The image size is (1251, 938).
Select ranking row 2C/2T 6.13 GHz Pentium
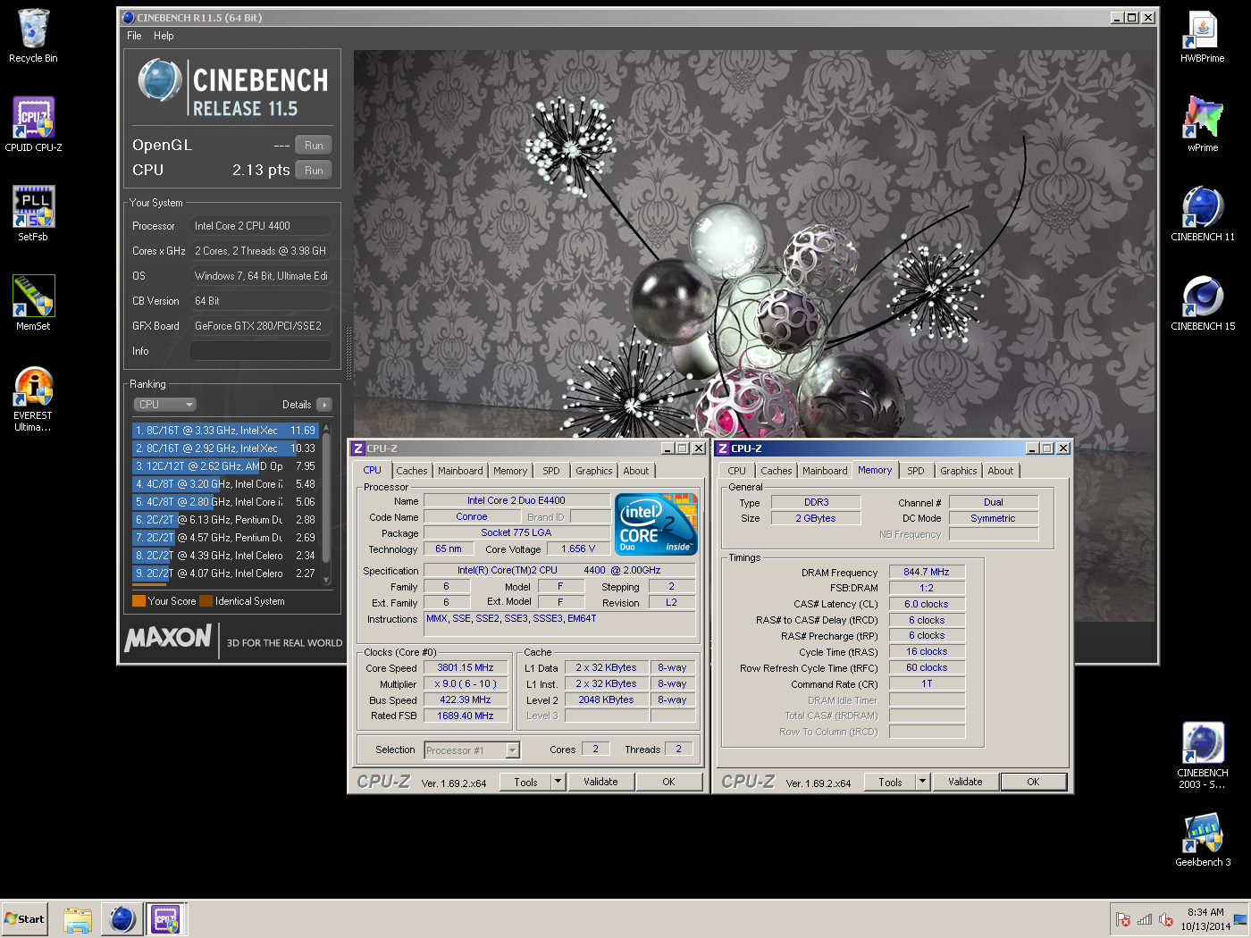(225, 520)
